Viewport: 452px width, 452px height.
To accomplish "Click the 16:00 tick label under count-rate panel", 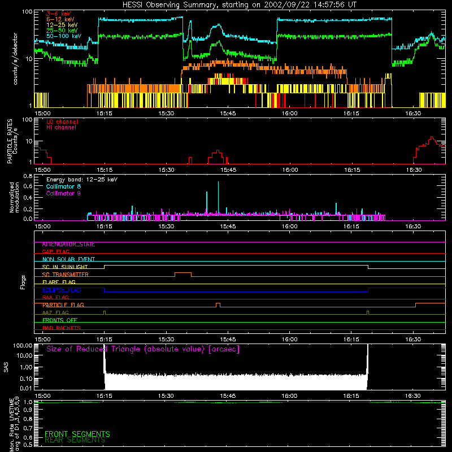I will coord(289,114).
